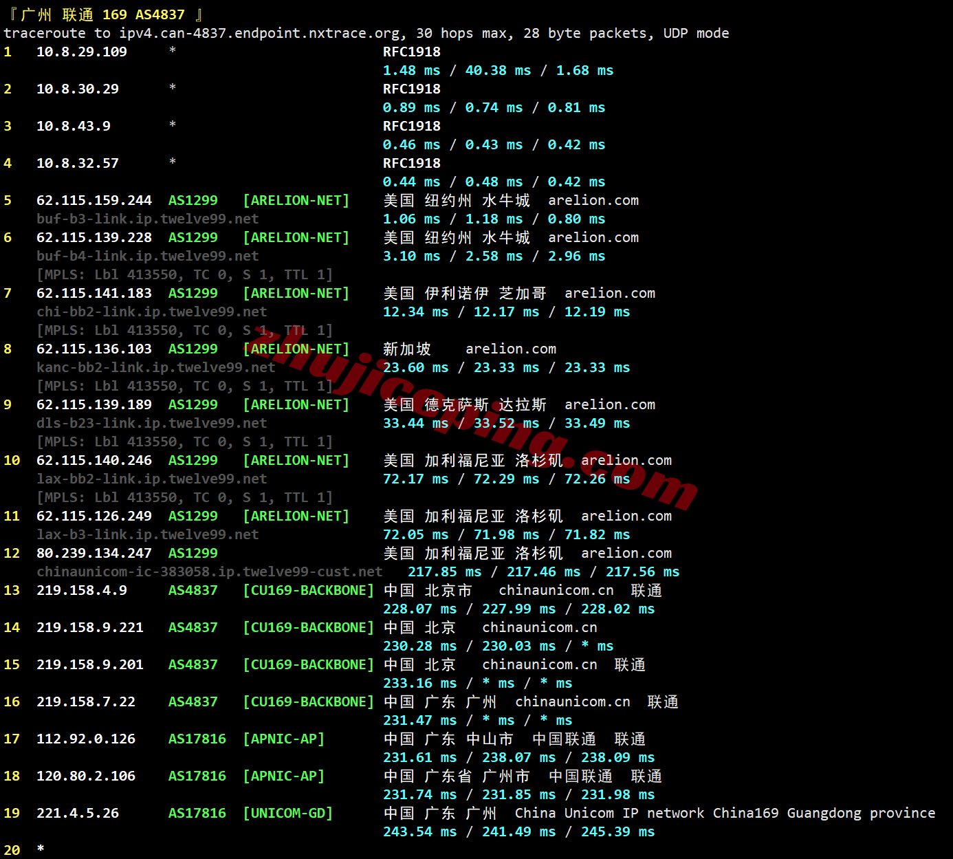Viewport: 953px width, 859px height.
Task: Select hostname chinaunicom-ic-383058.ip.twelve99-cust.net
Action: [x=210, y=572]
